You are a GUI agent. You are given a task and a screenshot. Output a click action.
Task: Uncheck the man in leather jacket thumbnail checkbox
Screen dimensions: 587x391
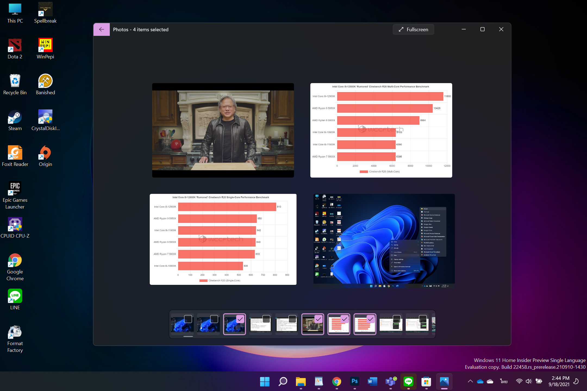click(x=318, y=319)
